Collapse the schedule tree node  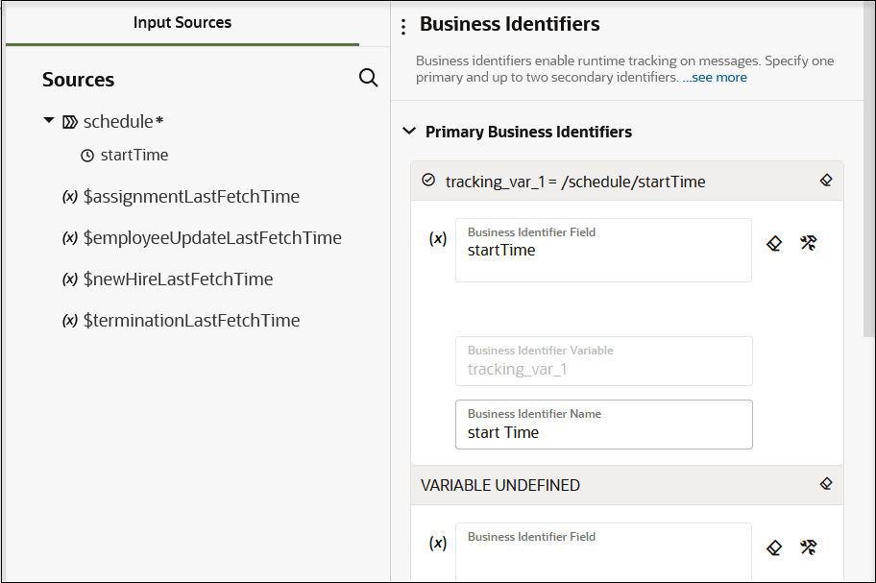(x=49, y=121)
